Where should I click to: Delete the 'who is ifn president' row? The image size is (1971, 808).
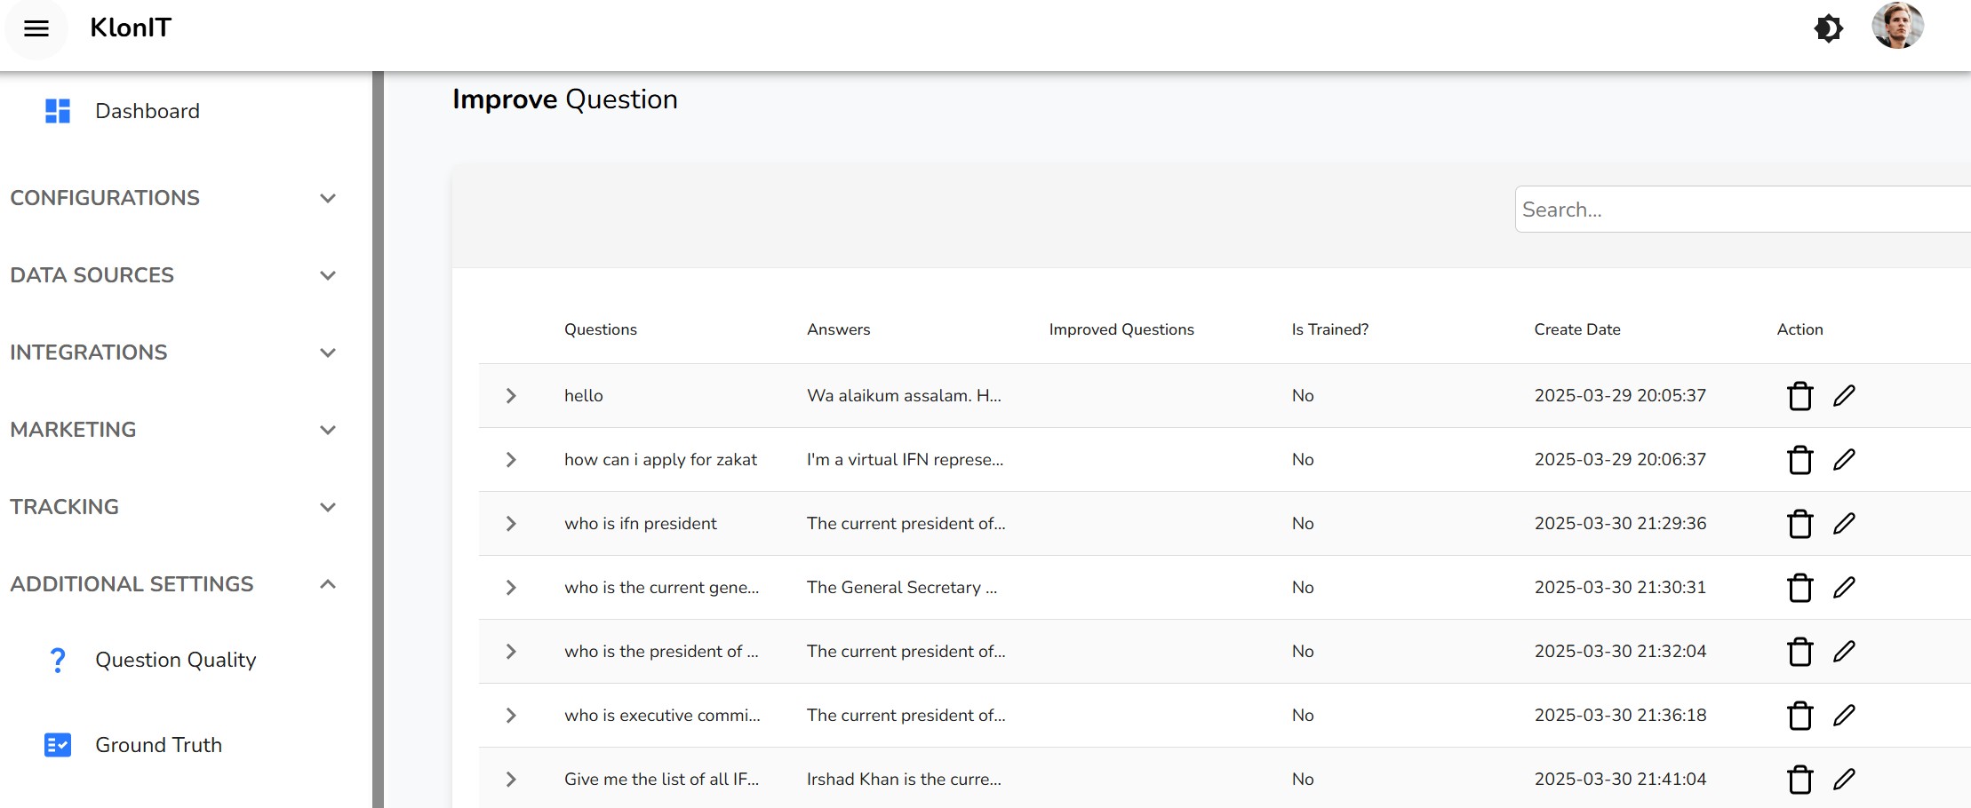(1799, 524)
